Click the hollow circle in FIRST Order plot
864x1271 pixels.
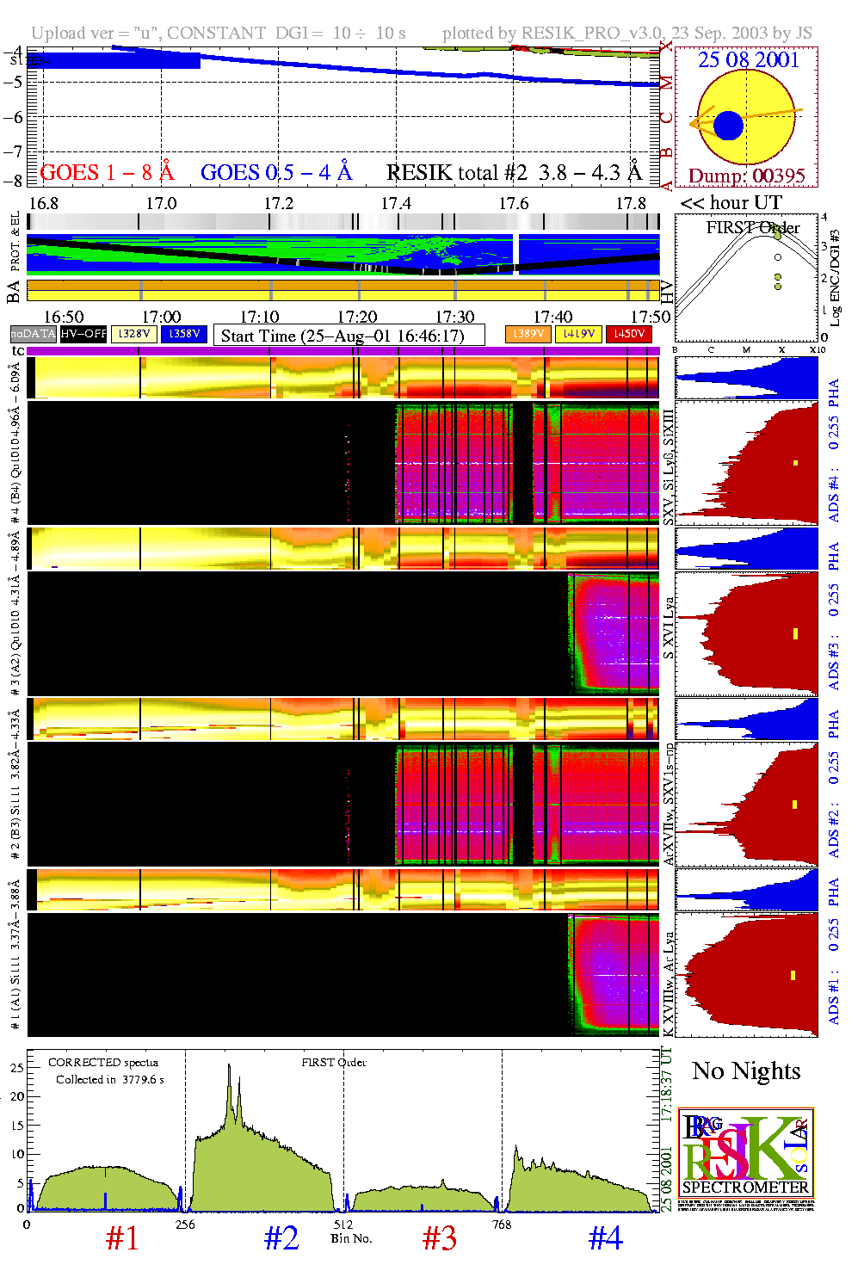(x=778, y=257)
